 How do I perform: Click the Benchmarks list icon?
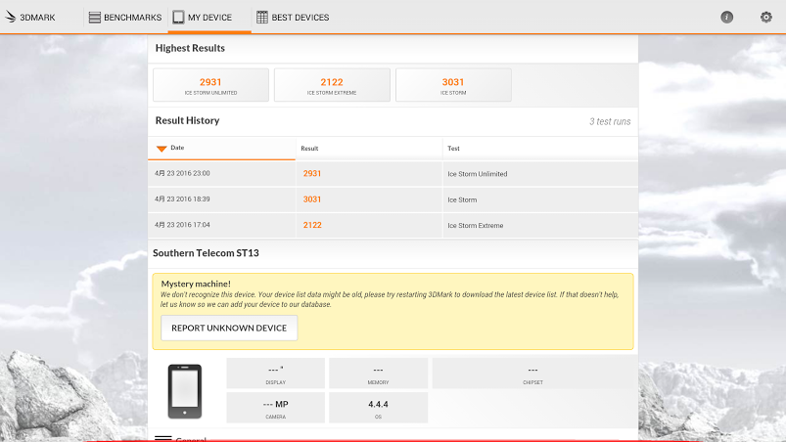pyautogui.click(x=95, y=18)
